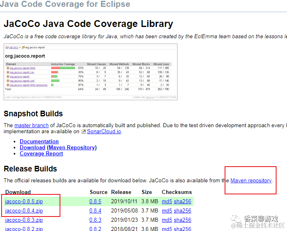The height and width of the screenshot is (231, 287).
Task: Click the 3.8 MB size value
Action: tap(150, 201)
